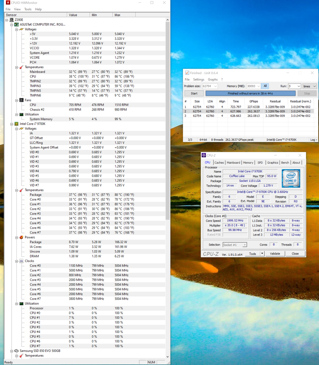
Task: Open the Problem size dropdown in LinX
Action: coord(215,86)
